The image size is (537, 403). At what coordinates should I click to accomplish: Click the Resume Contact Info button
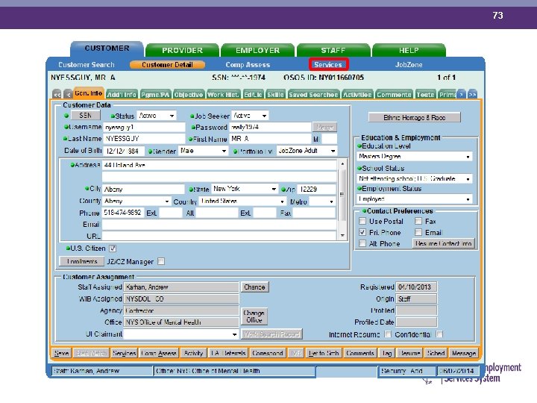(444, 243)
